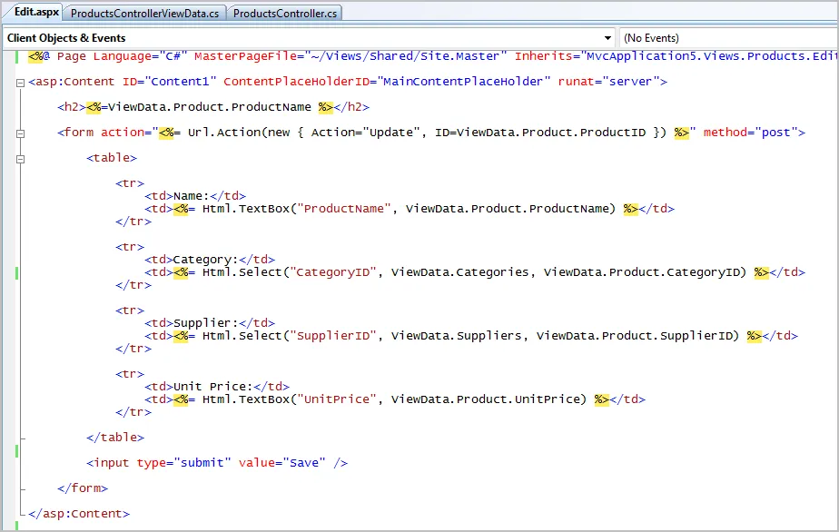Click Url.Action in the form action

pos(227,133)
